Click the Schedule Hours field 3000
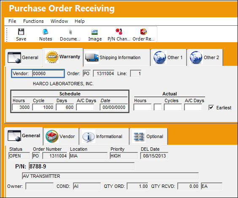This screenshot has height=198, width=238. 21,107
